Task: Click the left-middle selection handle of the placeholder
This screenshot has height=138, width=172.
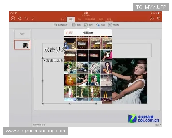Action: [43, 81]
